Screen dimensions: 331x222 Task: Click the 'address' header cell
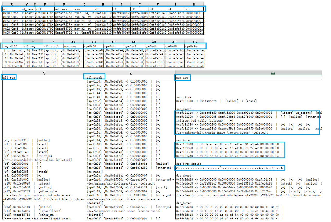(64, 9)
